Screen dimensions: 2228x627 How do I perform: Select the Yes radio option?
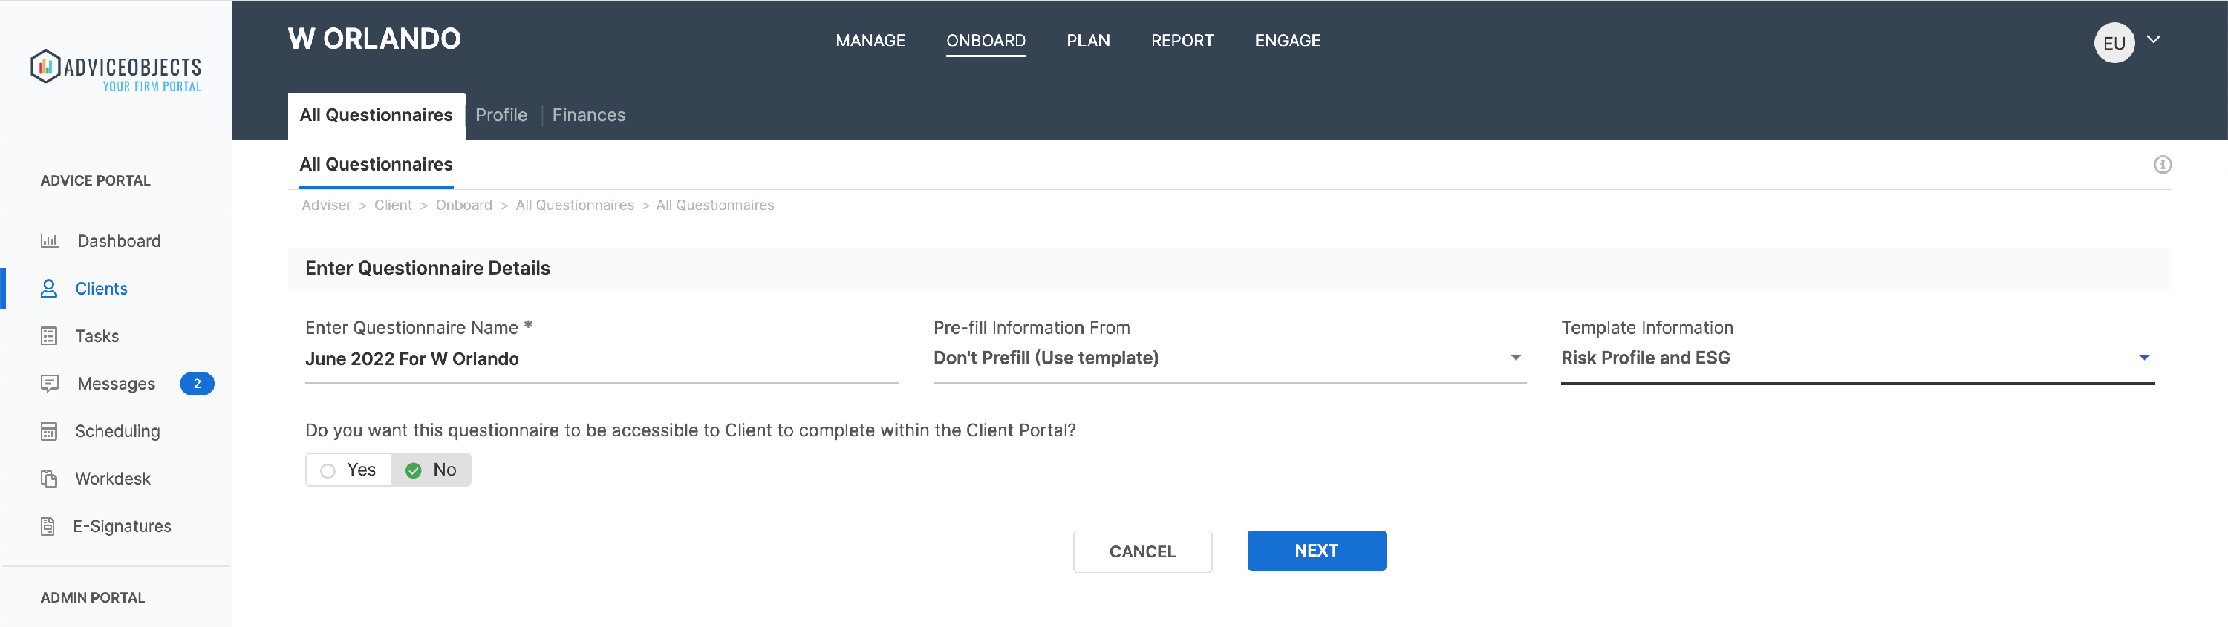tap(348, 470)
